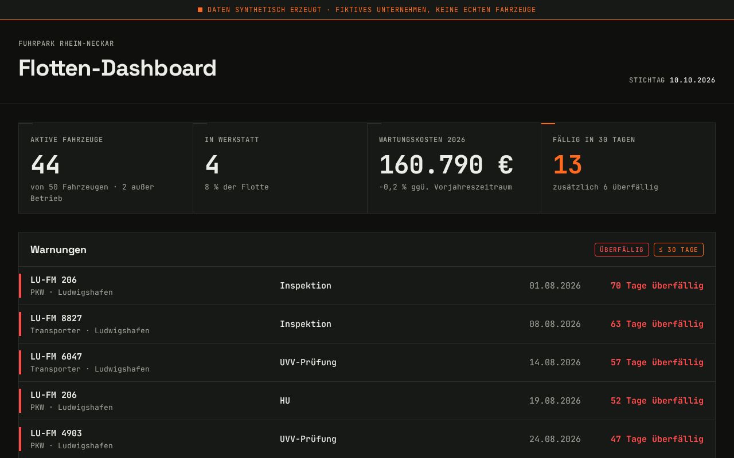Select the due date 19.08.2026

[555, 401]
